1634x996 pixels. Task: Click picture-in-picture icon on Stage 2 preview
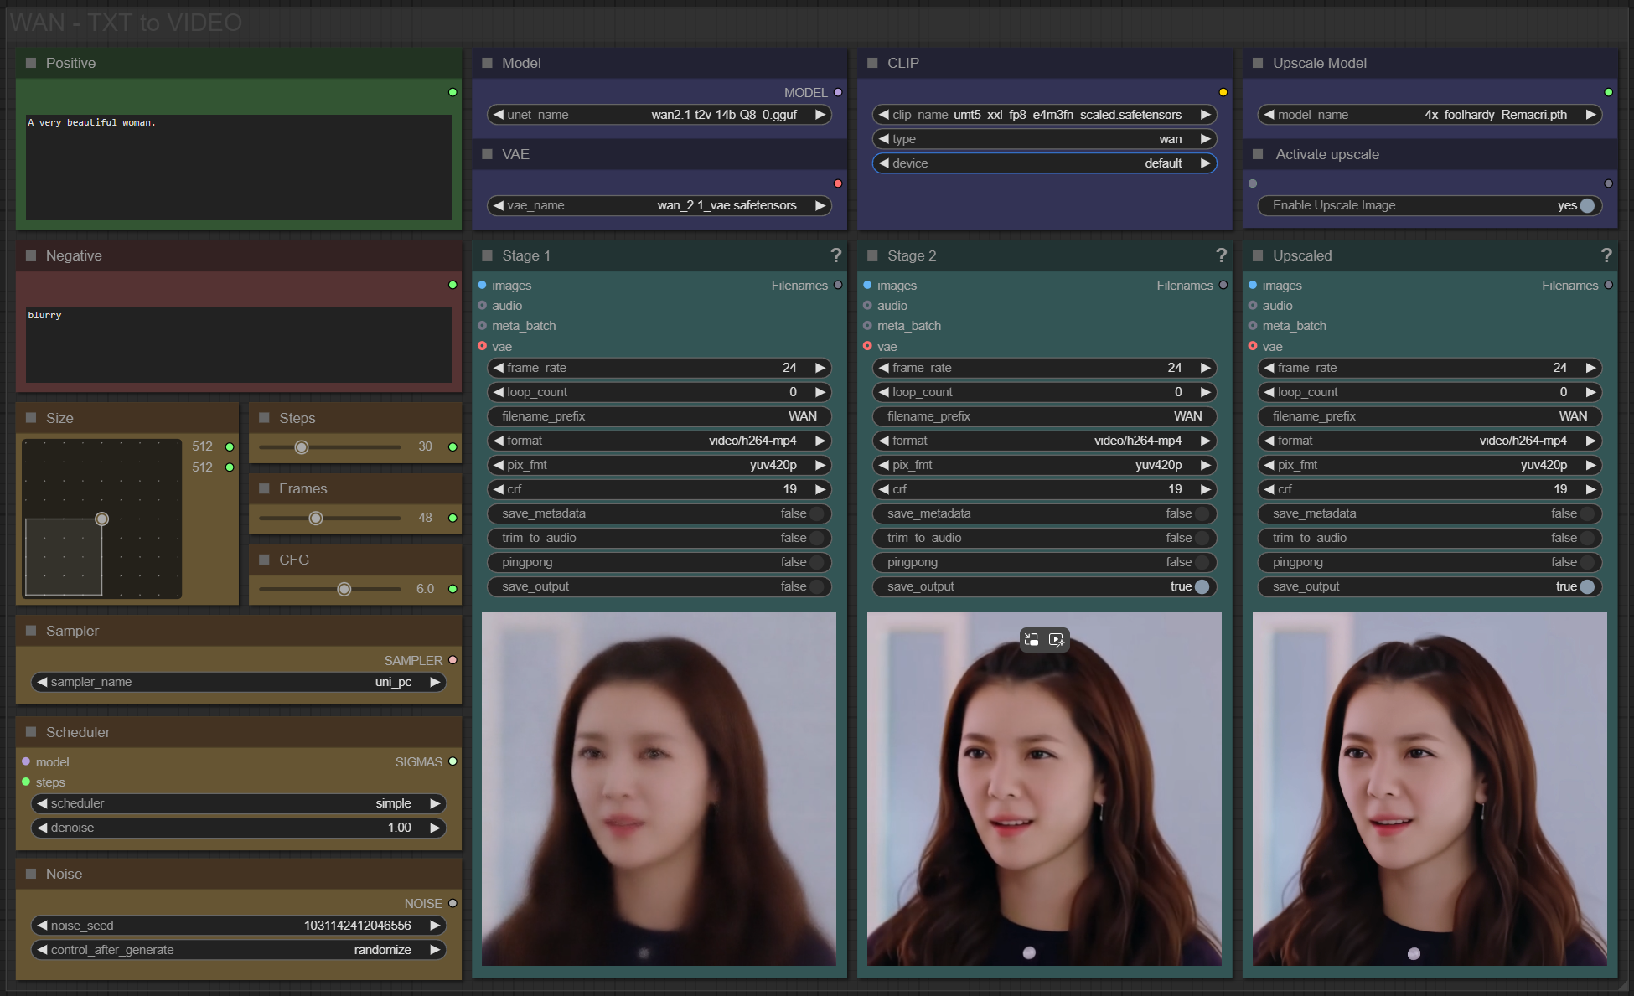click(x=1032, y=639)
